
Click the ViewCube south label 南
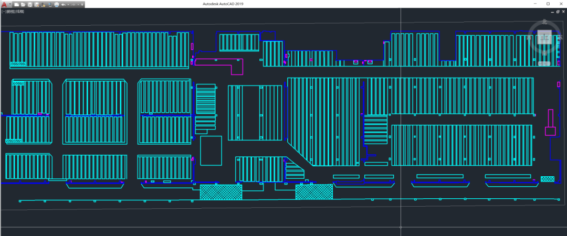[544, 53]
